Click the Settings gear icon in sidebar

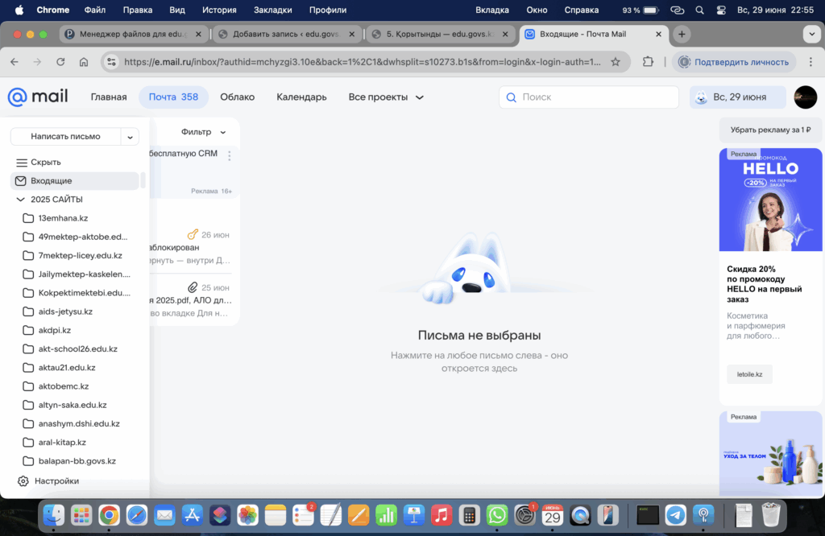23,481
